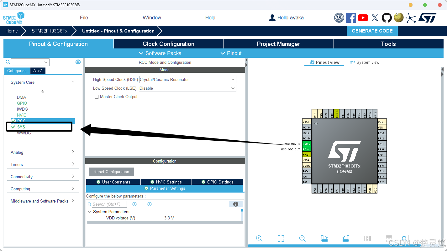Select GPIO in System Core list
The image size is (447, 251).
[22, 103]
